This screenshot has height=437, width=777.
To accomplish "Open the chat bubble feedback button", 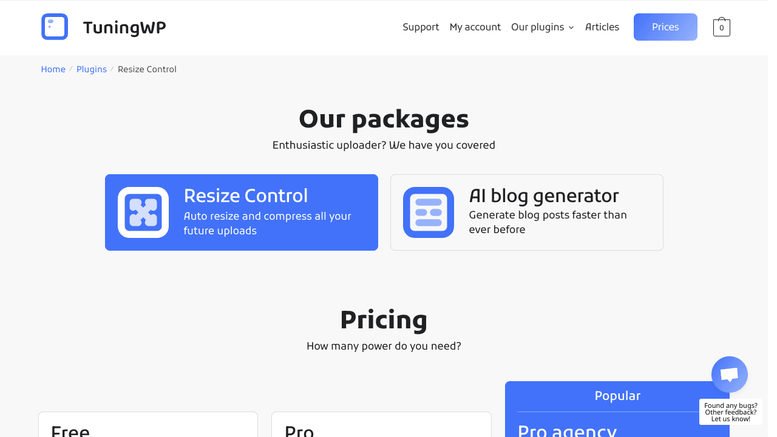I will pos(729,374).
